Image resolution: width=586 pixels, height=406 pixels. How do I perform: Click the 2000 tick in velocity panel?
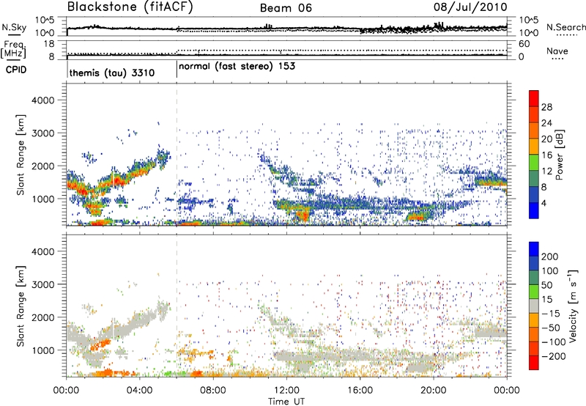click(x=42, y=317)
